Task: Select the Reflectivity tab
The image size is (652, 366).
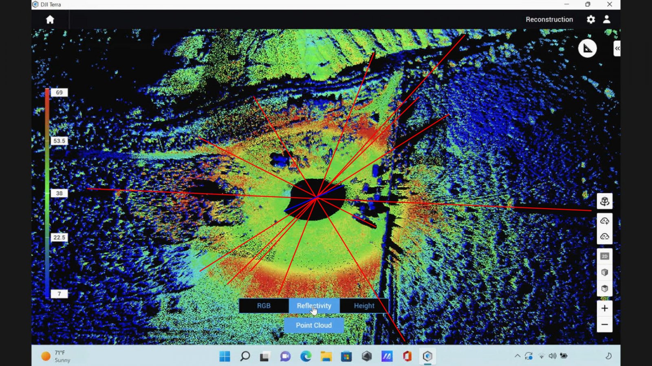Action: 314,306
